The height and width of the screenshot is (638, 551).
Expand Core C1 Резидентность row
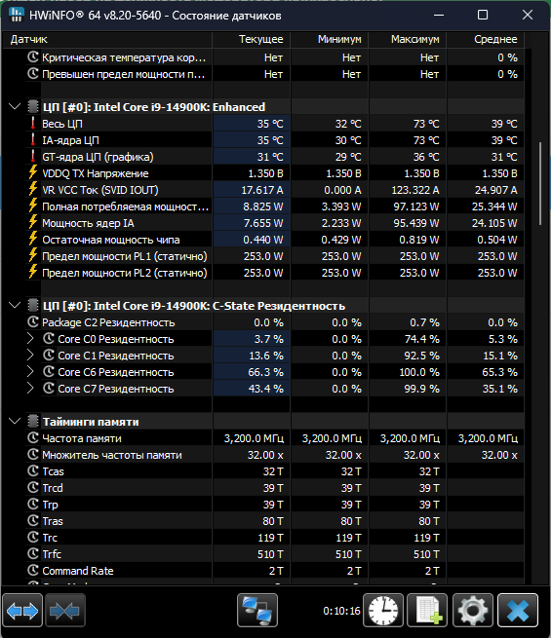pyautogui.click(x=30, y=356)
